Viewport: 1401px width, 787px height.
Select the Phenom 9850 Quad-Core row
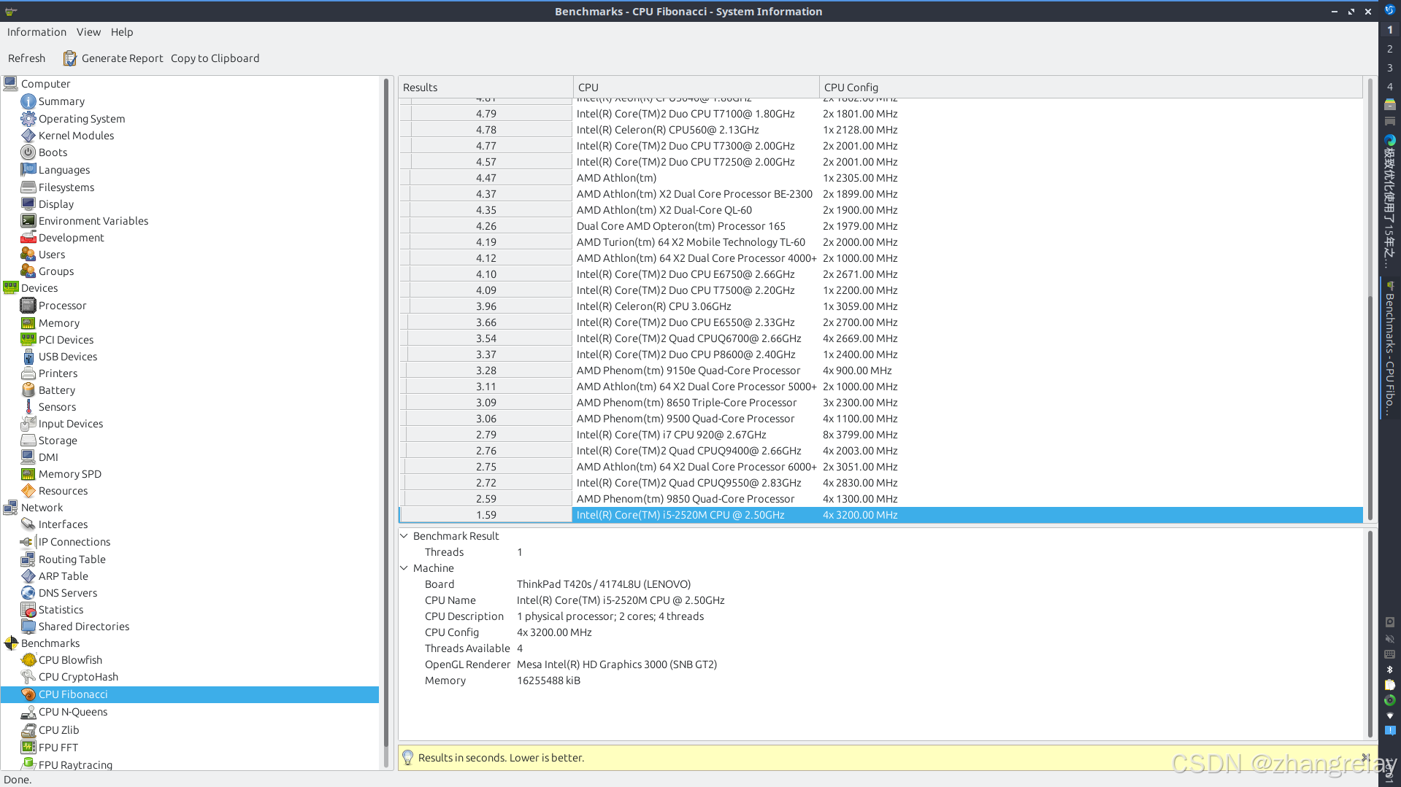880,499
